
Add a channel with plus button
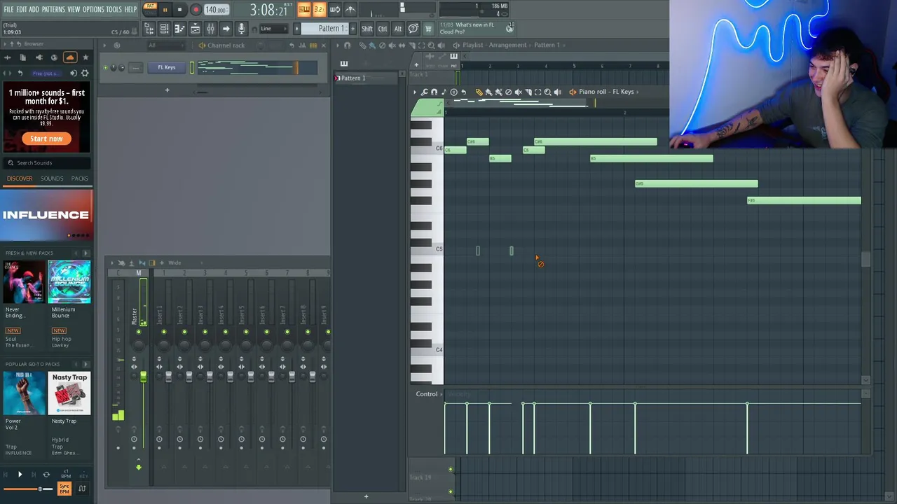167,90
